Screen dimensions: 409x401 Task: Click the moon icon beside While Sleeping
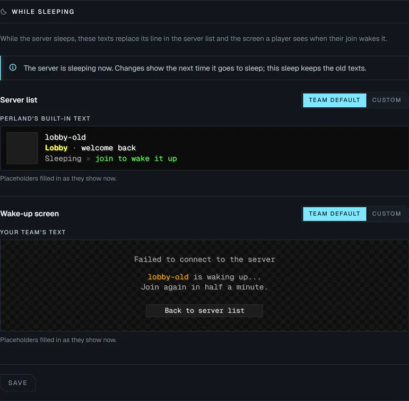point(3,12)
